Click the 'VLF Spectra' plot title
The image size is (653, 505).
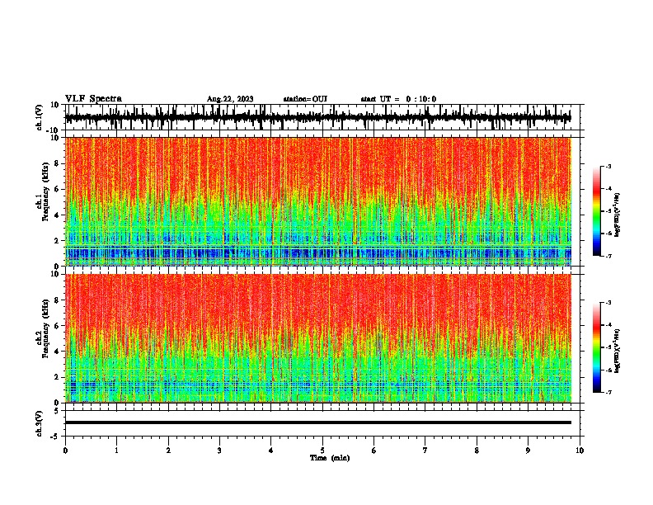coord(93,98)
